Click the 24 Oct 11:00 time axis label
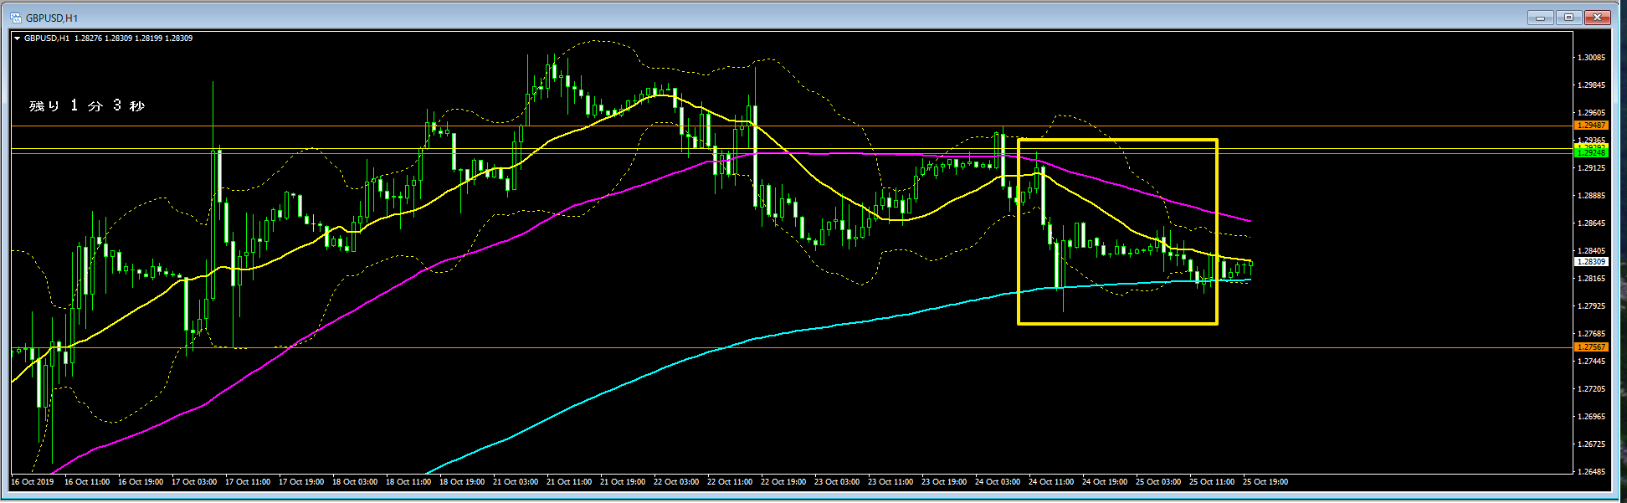Screen dimensions: 1627x503 1051,482
